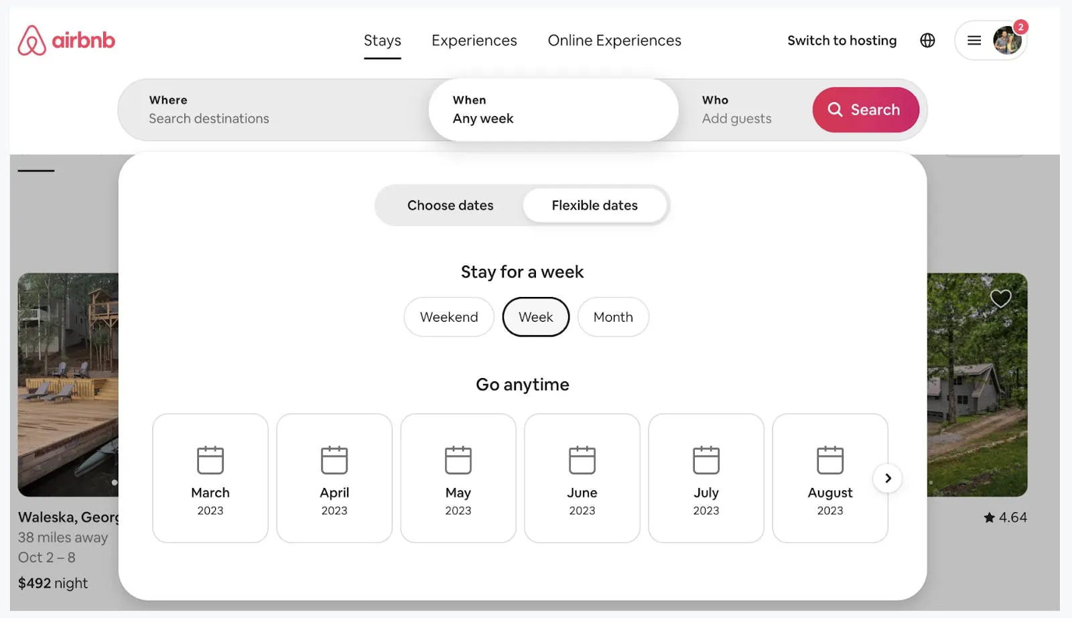The height and width of the screenshot is (618, 1072).
Task: Choose the Weekend stay length
Action: 449,317
